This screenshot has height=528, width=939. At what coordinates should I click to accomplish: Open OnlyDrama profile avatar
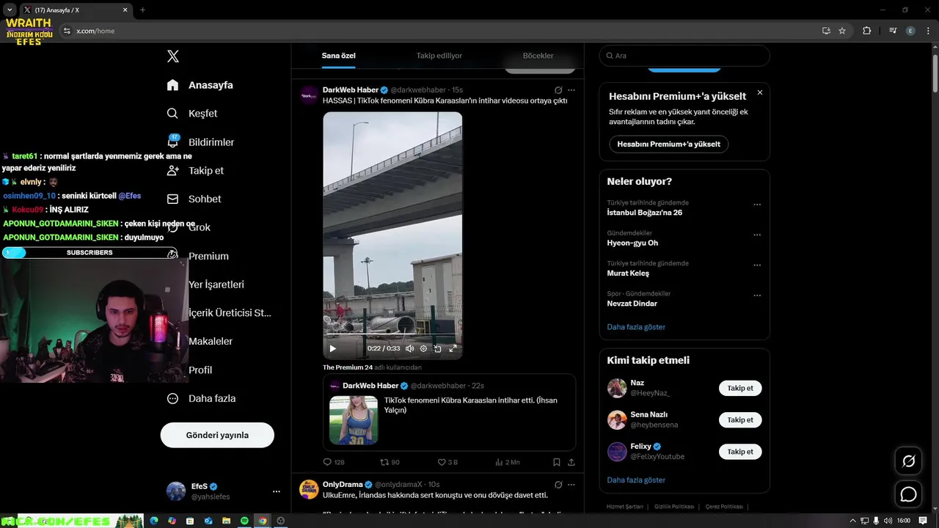tap(310, 489)
